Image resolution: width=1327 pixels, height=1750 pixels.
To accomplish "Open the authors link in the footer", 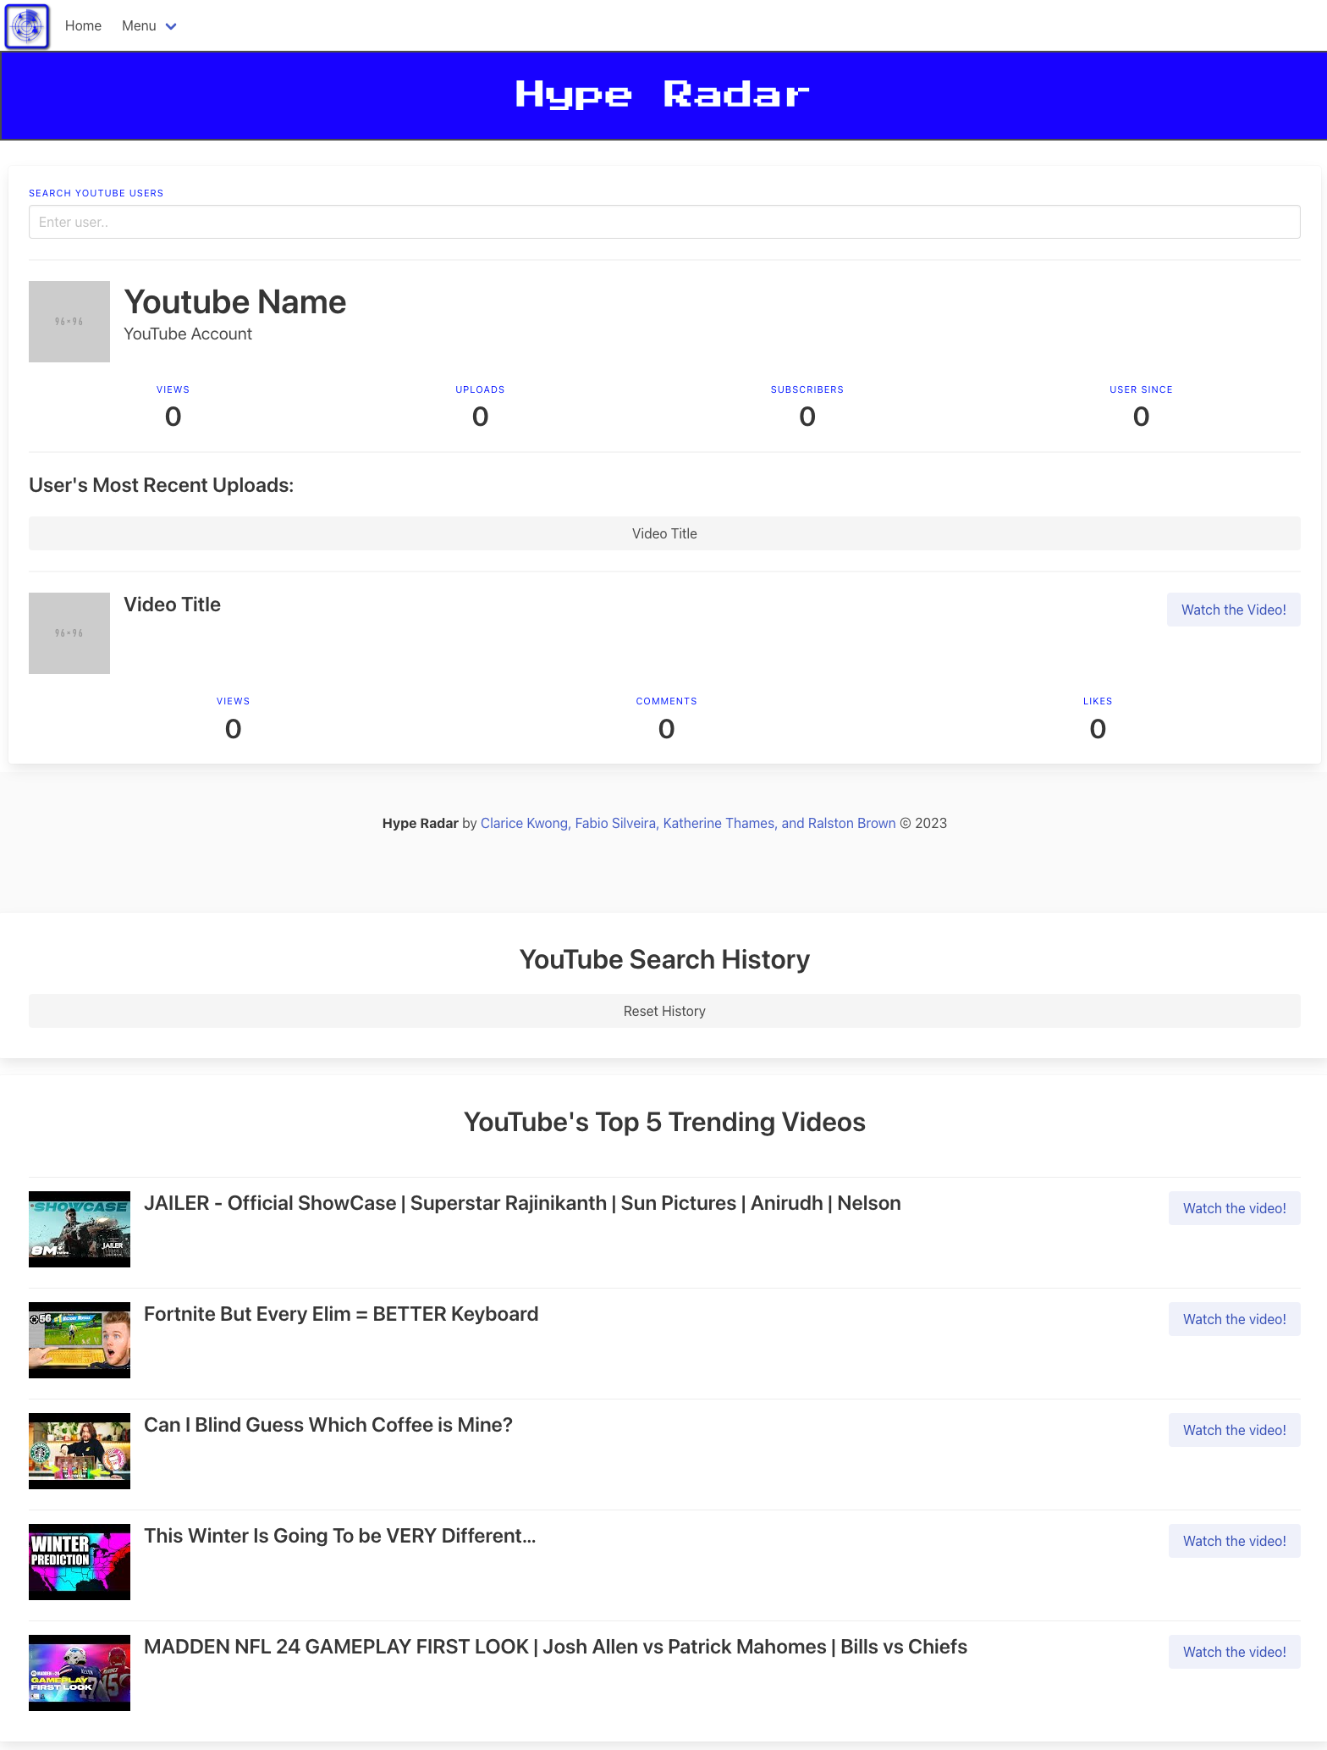I will 687,823.
